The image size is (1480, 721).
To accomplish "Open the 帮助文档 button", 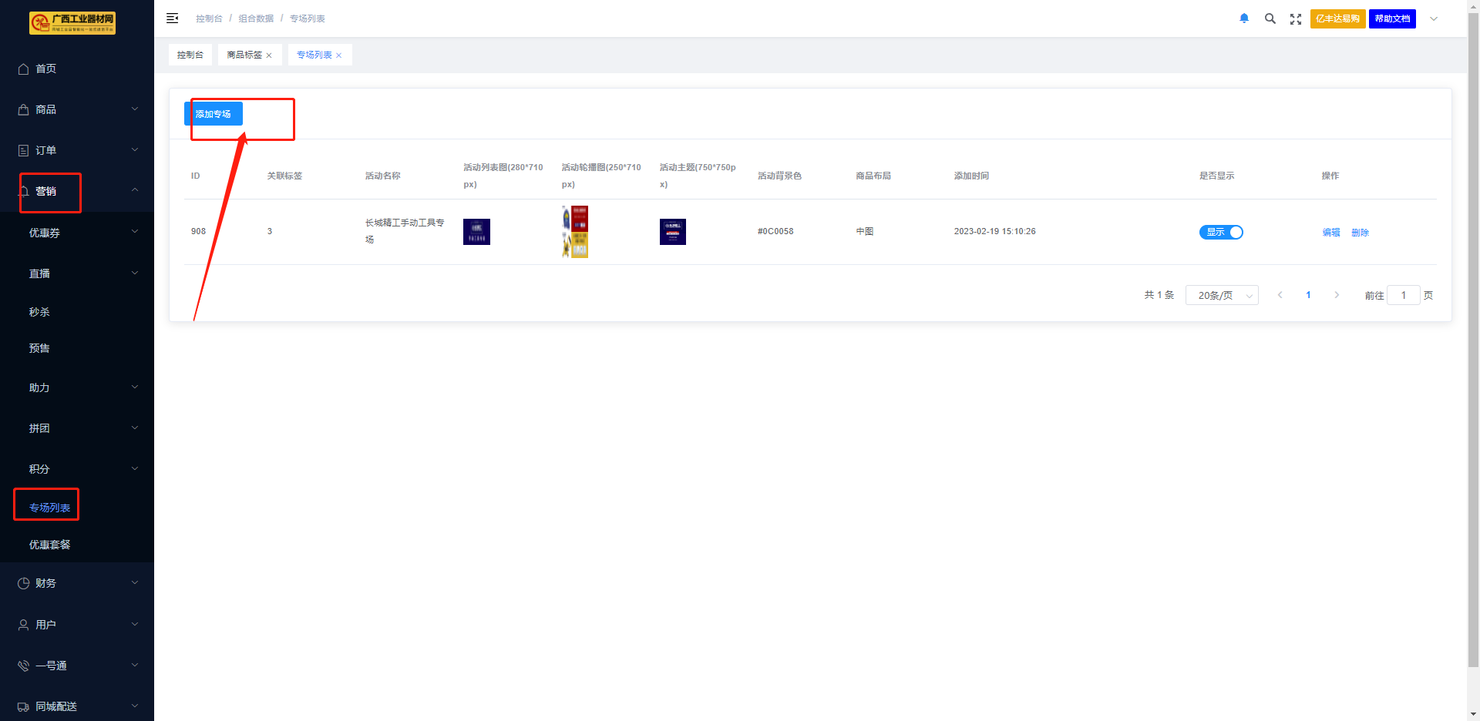I will point(1392,18).
